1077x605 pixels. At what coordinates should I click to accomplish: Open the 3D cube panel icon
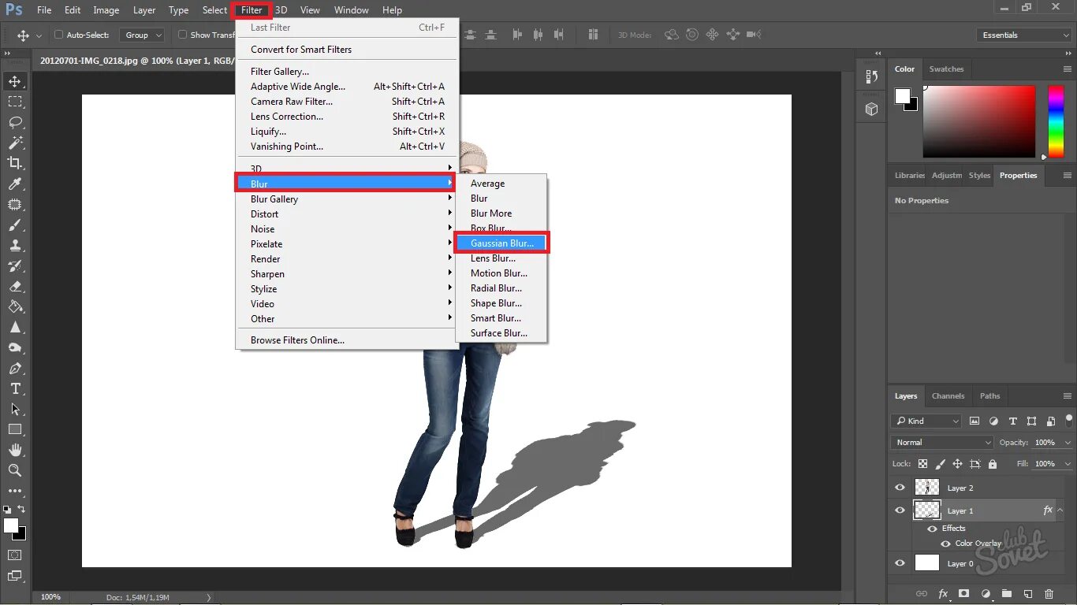871,109
